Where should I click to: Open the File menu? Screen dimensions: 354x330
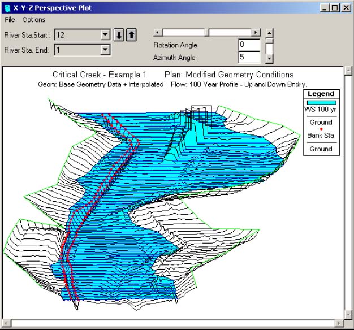[10, 20]
